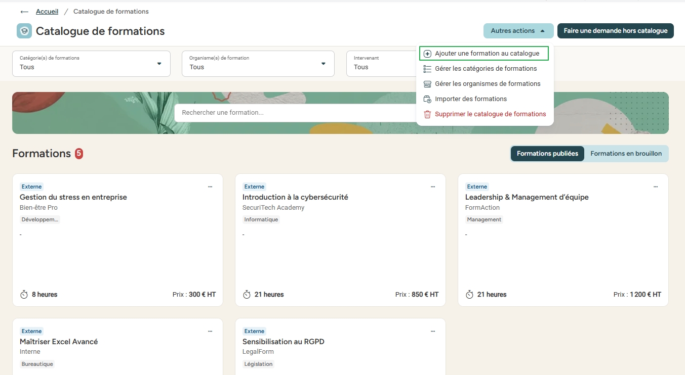
Task: Click the price 850 € HT
Action: click(425, 294)
